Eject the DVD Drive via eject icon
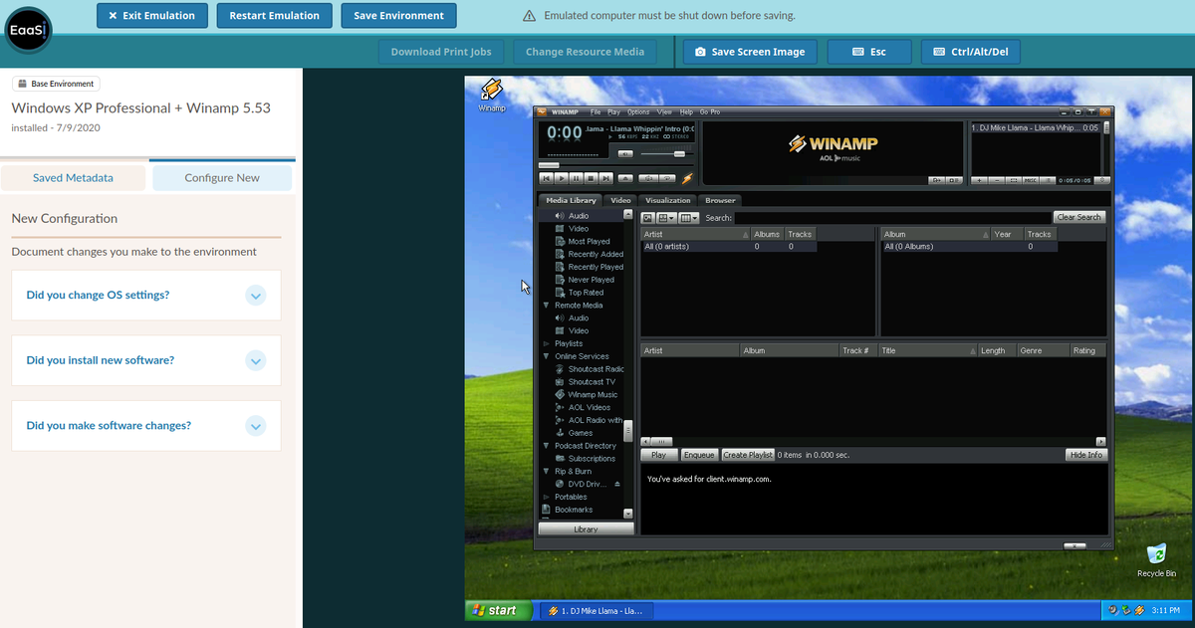Viewport: 1195px width, 628px height. tap(617, 485)
